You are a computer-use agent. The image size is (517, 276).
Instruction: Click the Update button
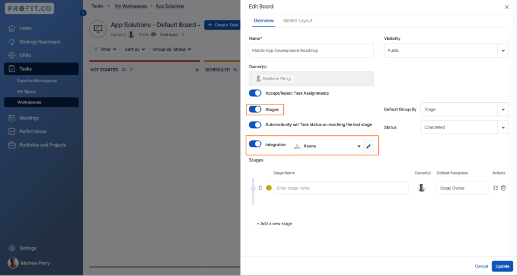(502, 266)
